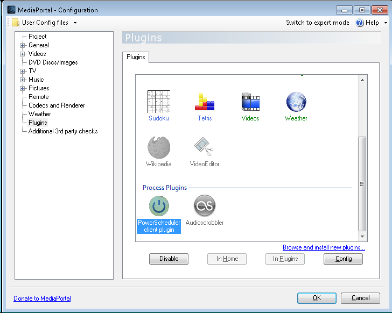
Task: Select Project in the settings tree
Action: point(38,37)
